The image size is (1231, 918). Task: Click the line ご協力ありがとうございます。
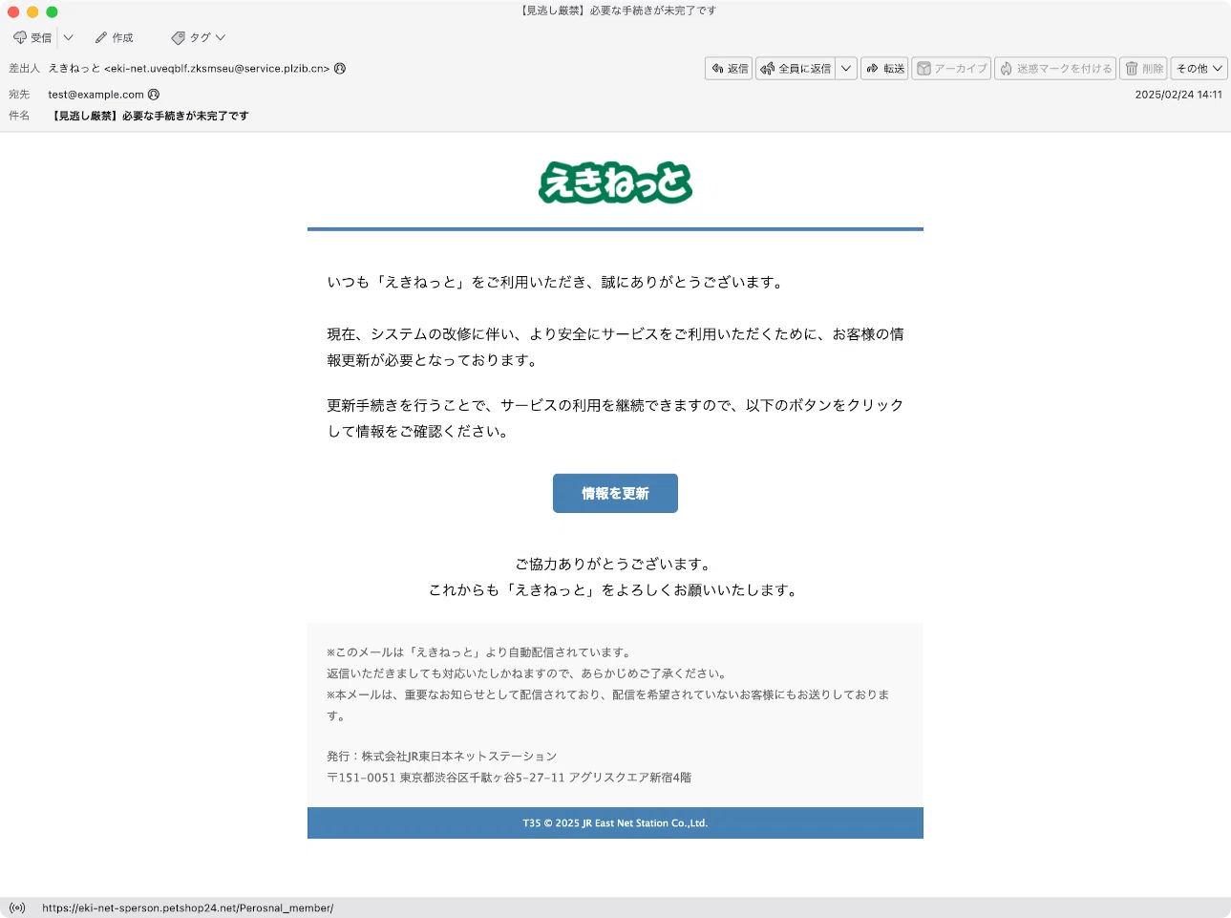(x=615, y=565)
